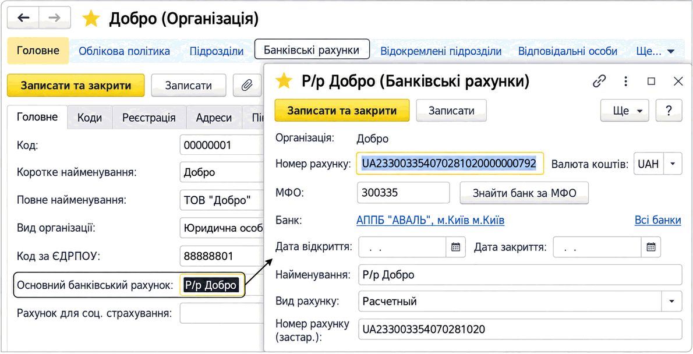Click the Код за ЄДРПОУ field 88888801

221,256
